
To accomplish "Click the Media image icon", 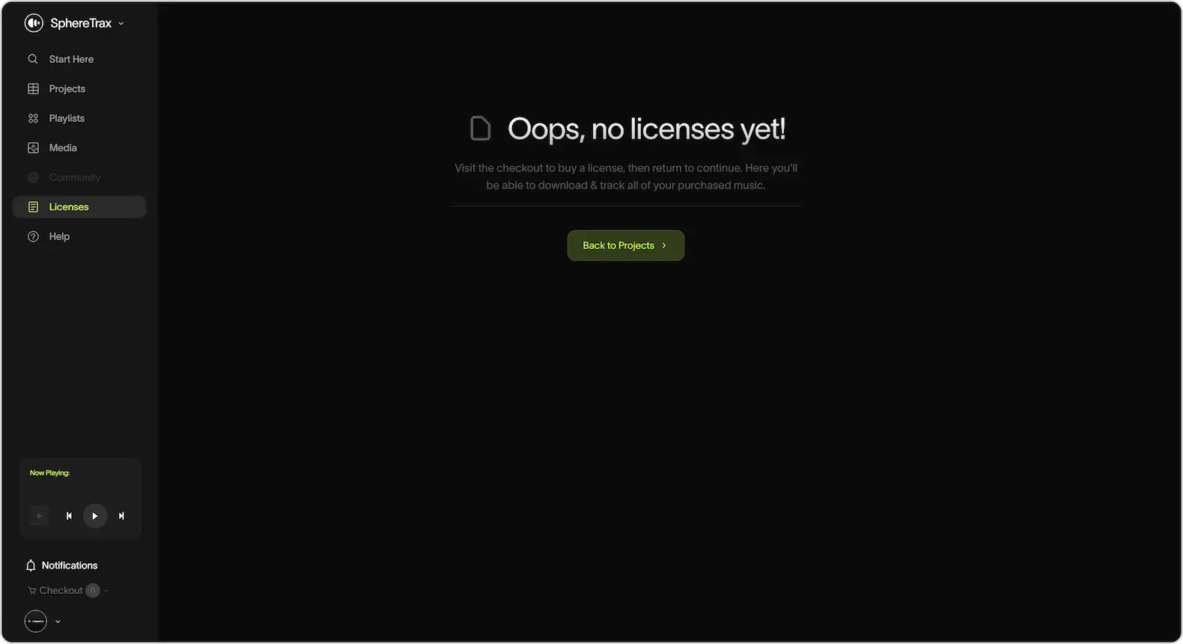I will pyautogui.click(x=33, y=148).
